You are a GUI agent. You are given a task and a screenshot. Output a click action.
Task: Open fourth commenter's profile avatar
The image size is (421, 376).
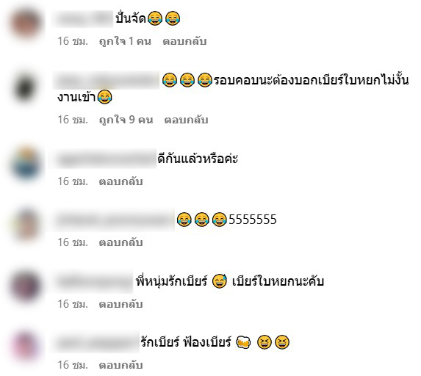[x=26, y=225]
